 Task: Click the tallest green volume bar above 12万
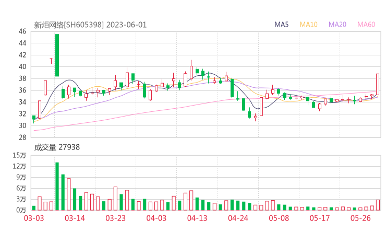point(57,186)
